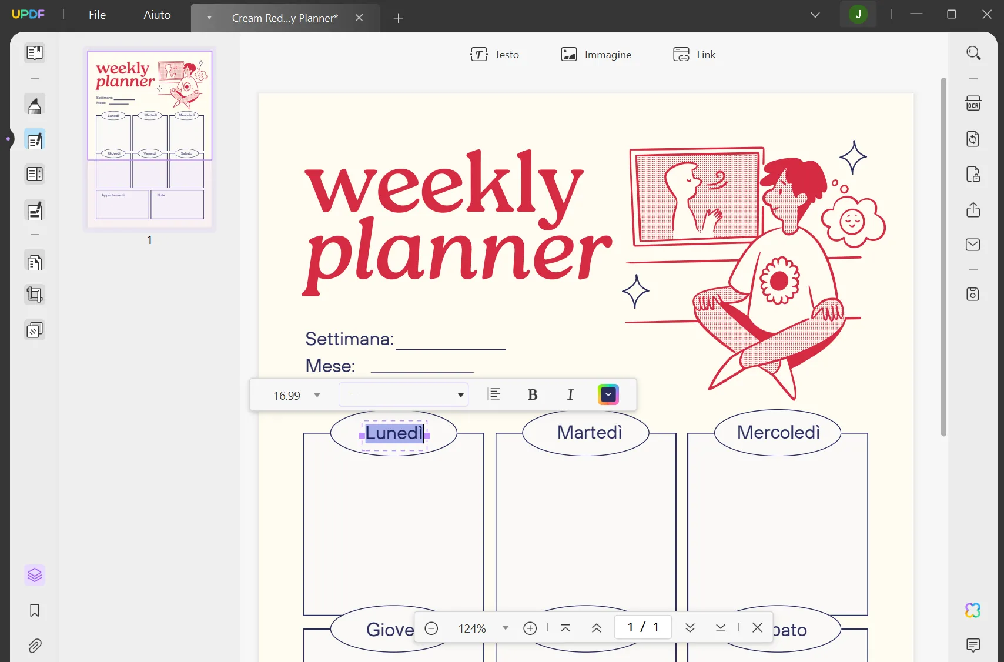Expand the open tabs chevron
Image resolution: width=1004 pixels, height=662 pixels.
815,15
